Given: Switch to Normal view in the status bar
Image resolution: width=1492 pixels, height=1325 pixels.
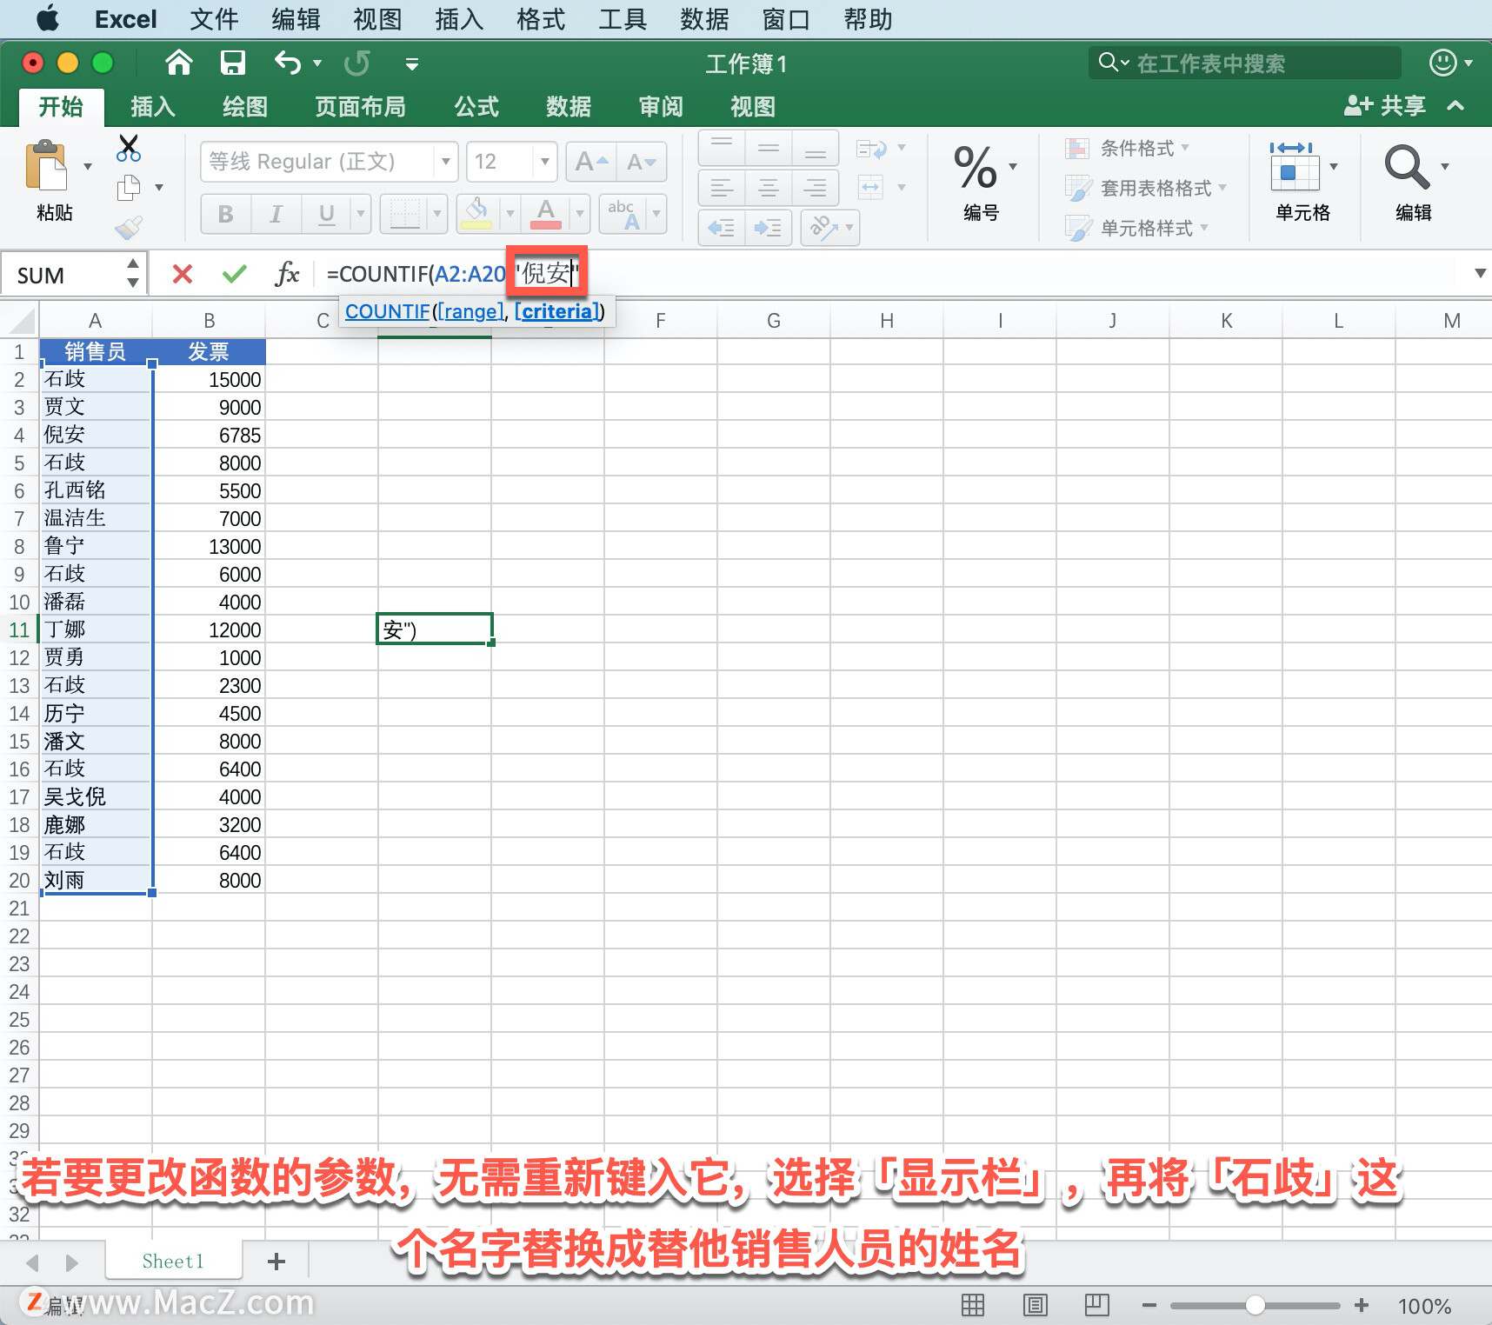Looking at the screenshot, I should pyautogui.click(x=973, y=1304).
